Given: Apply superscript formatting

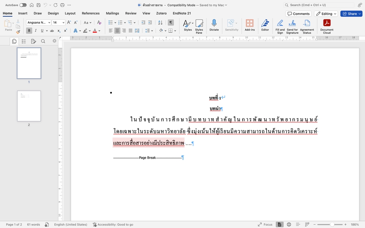Looking at the screenshot, I should (65, 30).
